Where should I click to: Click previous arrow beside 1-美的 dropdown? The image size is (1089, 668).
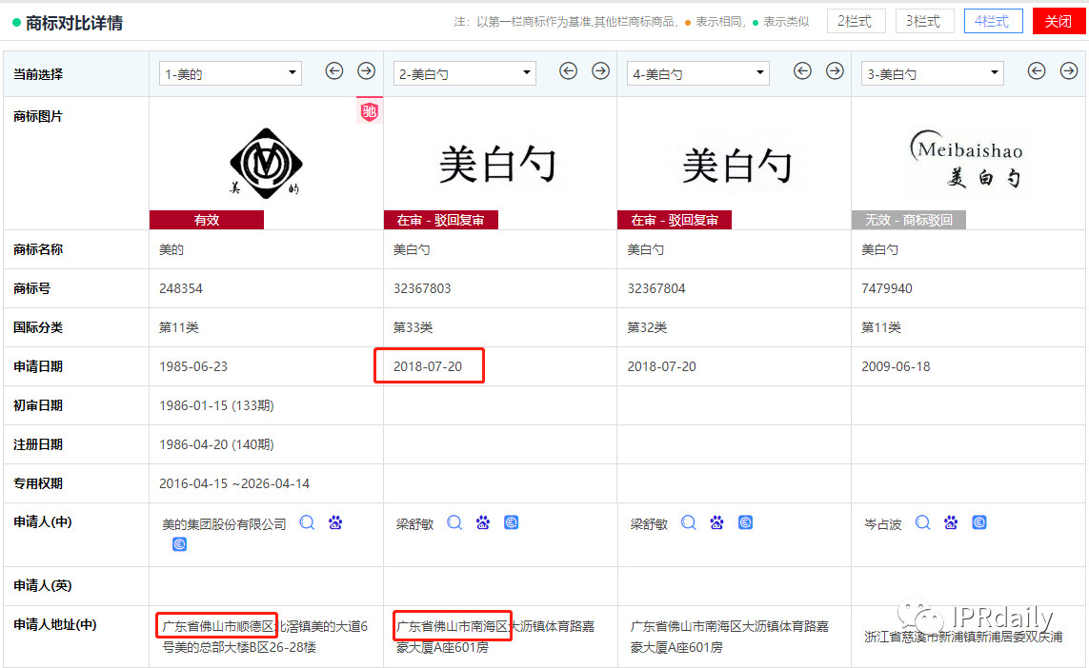pyautogui.click(x=334, y=70)
